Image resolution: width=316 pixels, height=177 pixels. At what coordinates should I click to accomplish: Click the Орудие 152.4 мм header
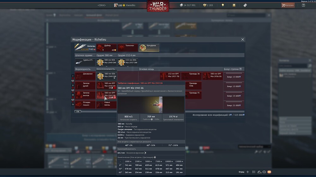pos(127,55)
